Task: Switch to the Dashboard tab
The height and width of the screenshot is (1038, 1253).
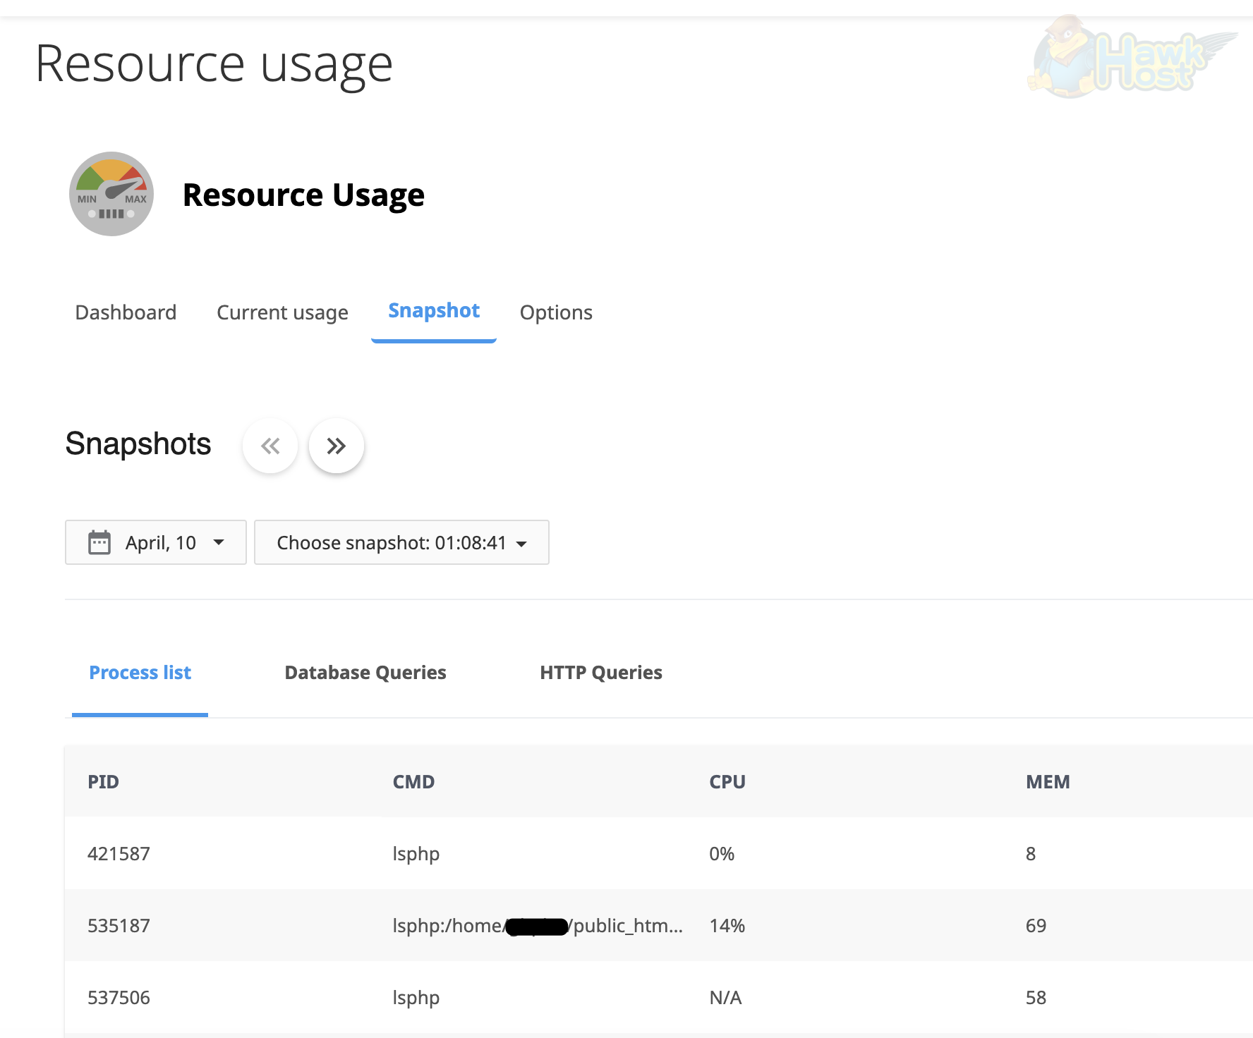Action: [126, 312]
